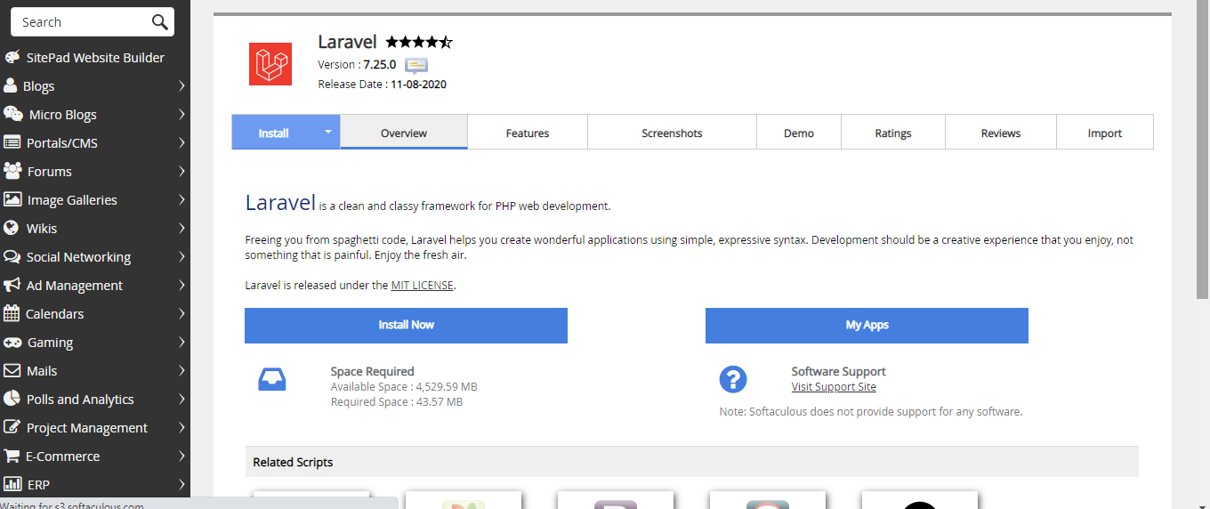
Task: Click the search magnifier icon
Action: (159, 22)
